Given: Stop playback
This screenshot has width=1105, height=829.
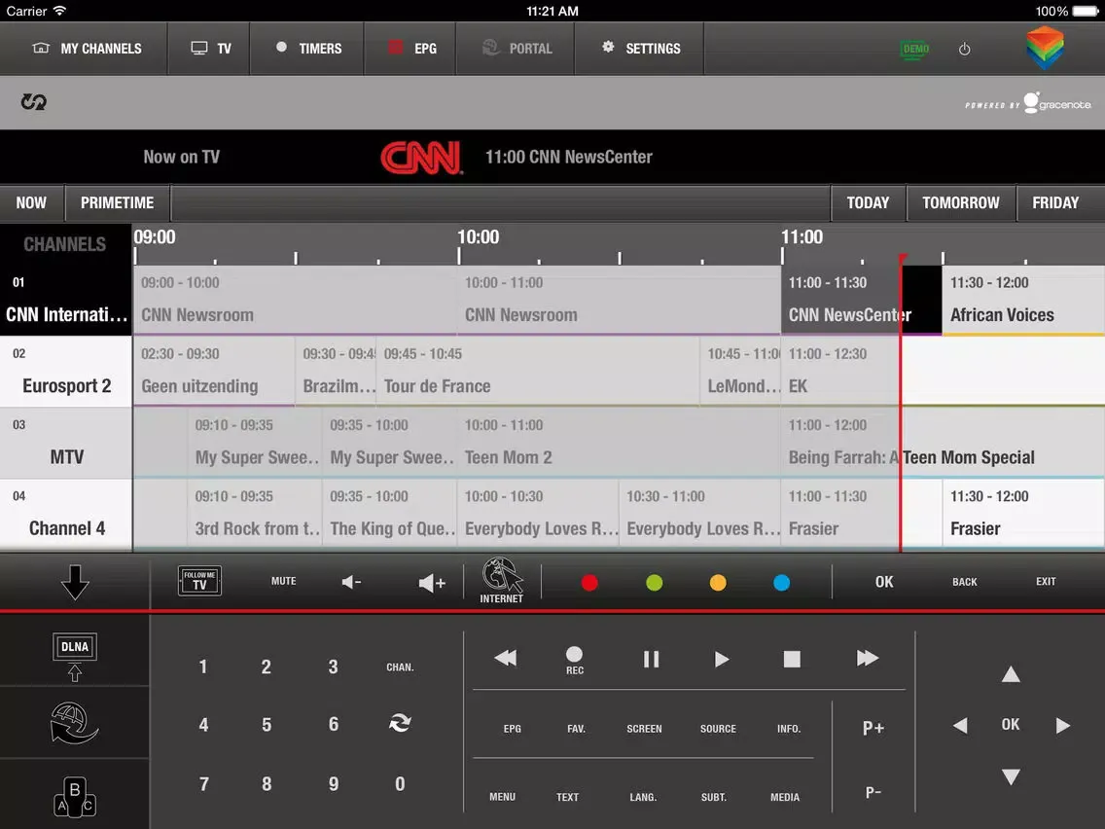Looking at the screenshot, I should point(792,659).
